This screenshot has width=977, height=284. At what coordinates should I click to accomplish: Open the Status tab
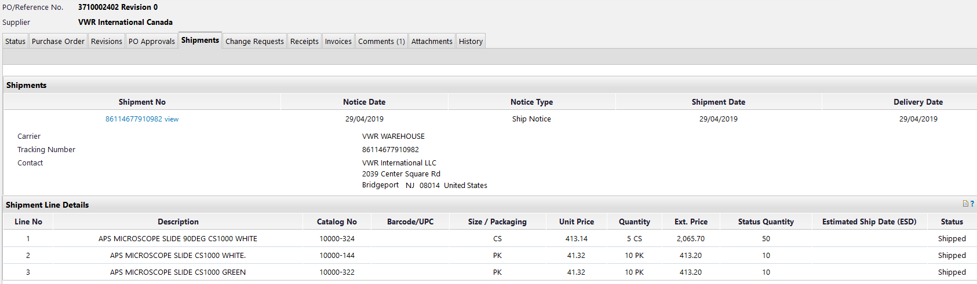click(15, 41)
